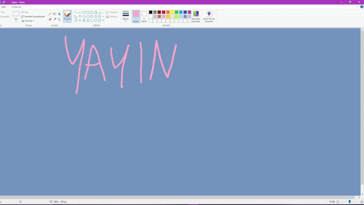Choose the Down arrow shape

pos(76,20)
